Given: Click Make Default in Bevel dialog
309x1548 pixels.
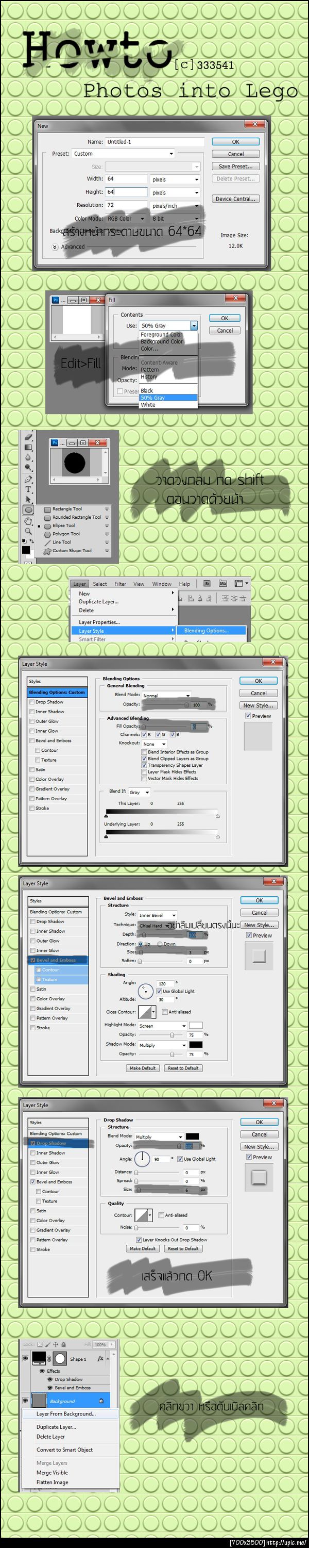Looking at the screenshot, I should tap(142, 1068).
